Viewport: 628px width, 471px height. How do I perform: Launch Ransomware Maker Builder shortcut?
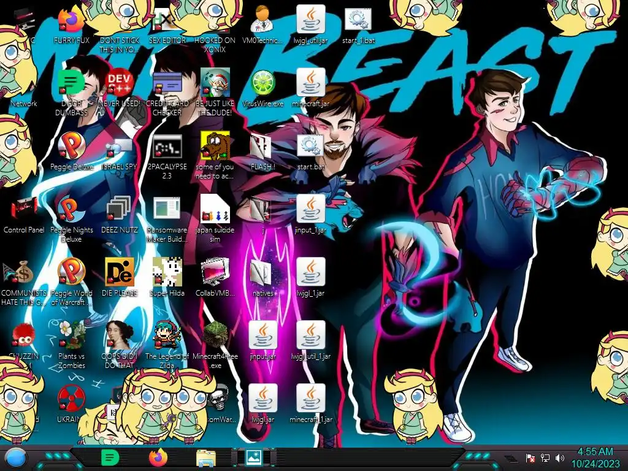pos(167,209)
